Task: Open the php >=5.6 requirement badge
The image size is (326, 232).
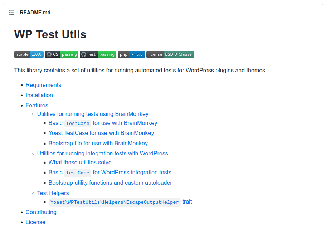Action: (131, 54)
